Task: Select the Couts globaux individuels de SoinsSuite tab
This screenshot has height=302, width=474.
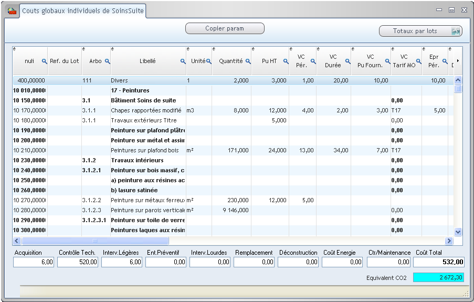Action: (x=83, y=11)
